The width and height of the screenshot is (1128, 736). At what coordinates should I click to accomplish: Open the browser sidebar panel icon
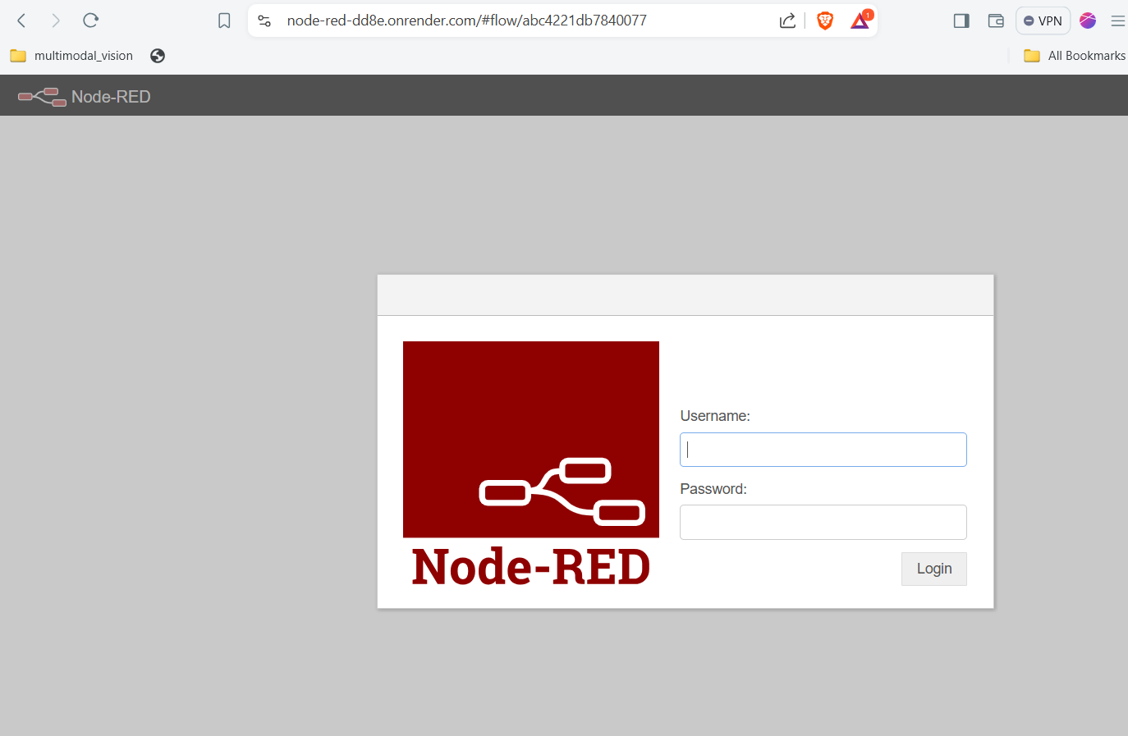tap(961, 21)
